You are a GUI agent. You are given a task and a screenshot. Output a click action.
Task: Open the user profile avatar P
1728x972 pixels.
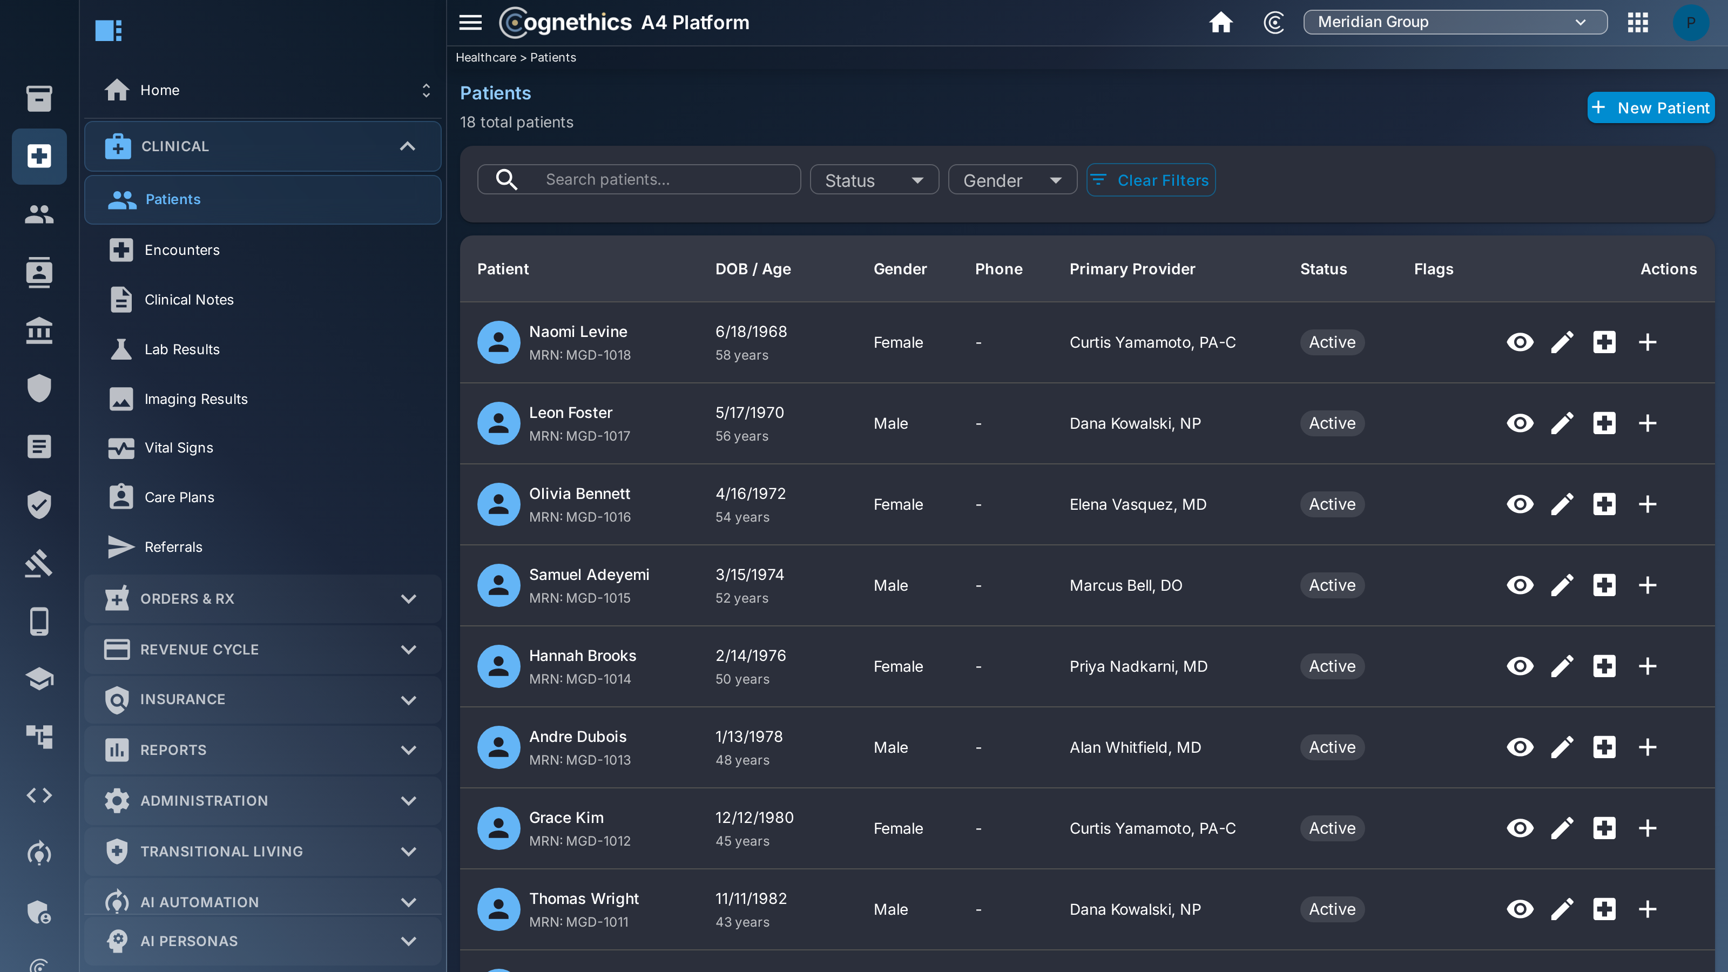pos(1690,22)
